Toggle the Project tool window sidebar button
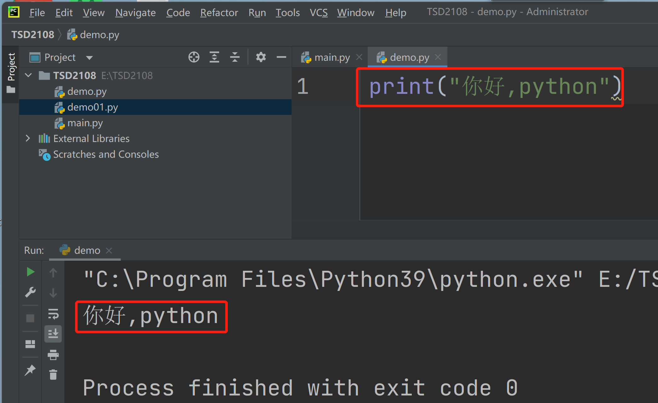 [11, 72]
